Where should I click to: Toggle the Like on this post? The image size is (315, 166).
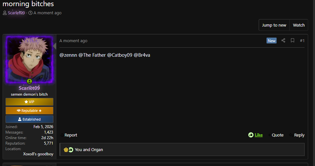[x=259, y=135]
